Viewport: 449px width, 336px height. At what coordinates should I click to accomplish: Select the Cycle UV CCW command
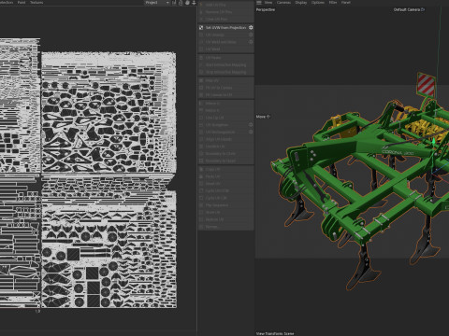pos(226,190)
